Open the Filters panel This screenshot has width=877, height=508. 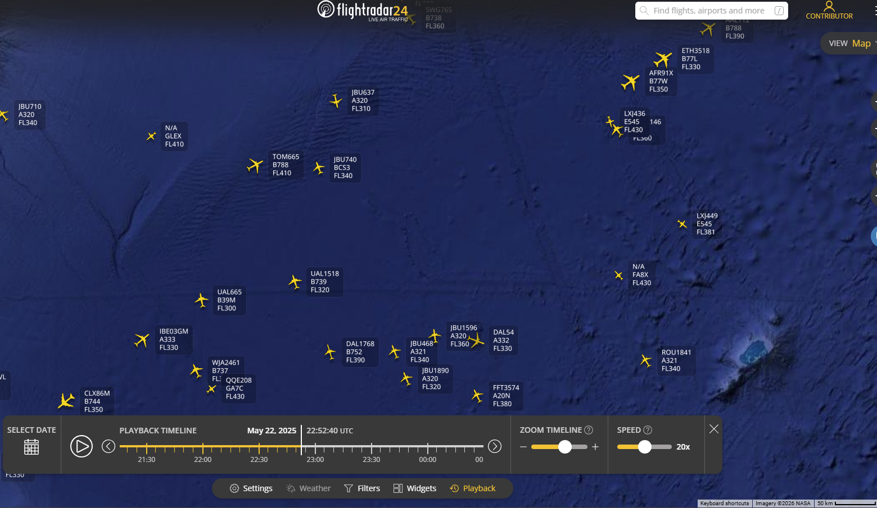pos(362,488)
